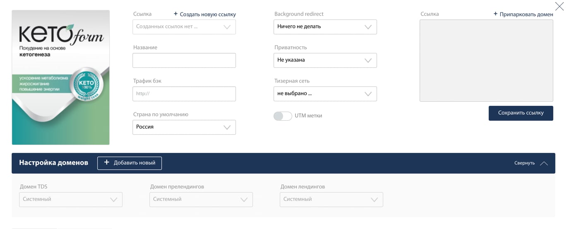Choose default country in Россия dropdown
This screenshot has height=229, width=567.
(x=184, y=127)
